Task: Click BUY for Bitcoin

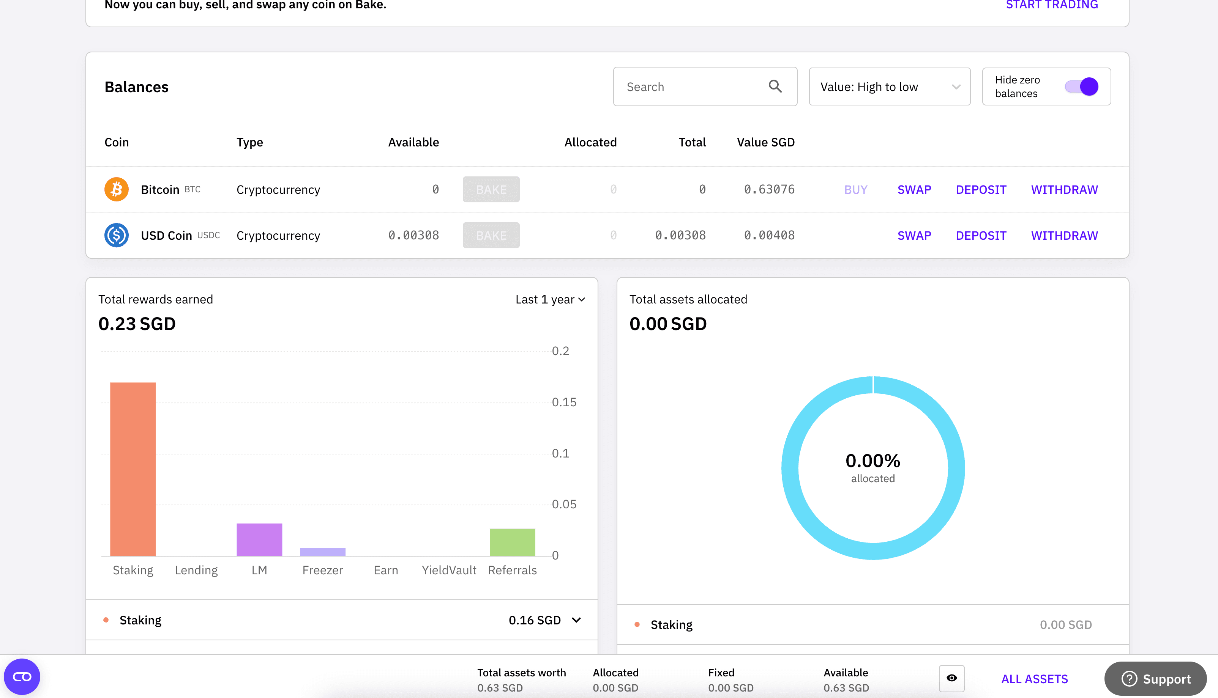Action: pyautogui.click(x=856, y=190)
